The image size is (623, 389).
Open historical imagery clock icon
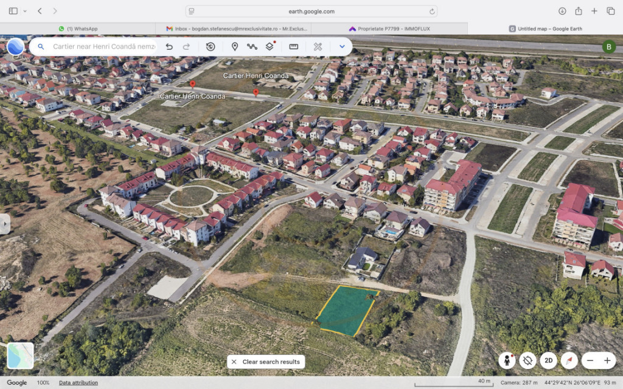[x=211, y=46]
